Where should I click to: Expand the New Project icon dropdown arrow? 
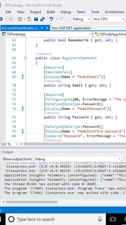click(x=25, y=19)
